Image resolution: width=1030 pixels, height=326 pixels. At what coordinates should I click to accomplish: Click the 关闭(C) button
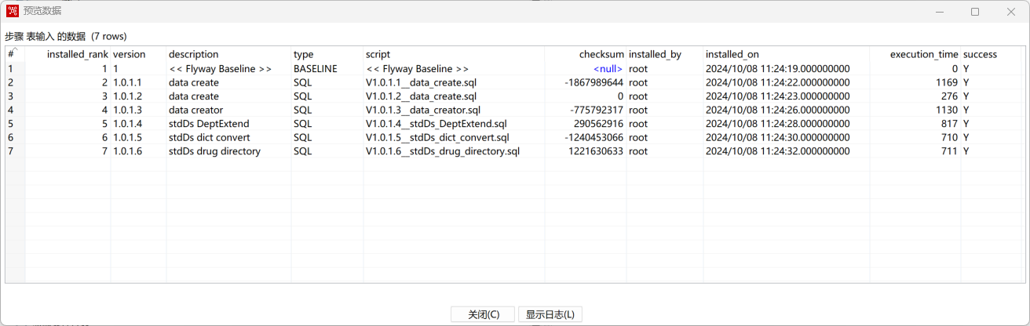coord(483,314)
